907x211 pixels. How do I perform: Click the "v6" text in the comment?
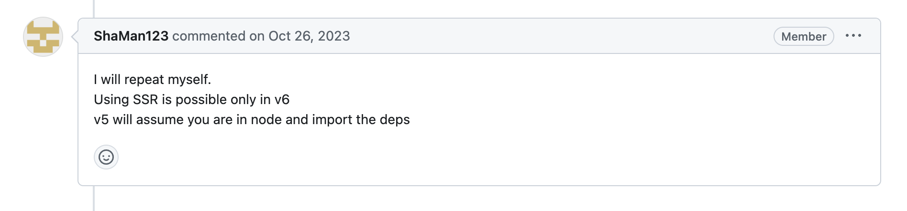[282, 99]
